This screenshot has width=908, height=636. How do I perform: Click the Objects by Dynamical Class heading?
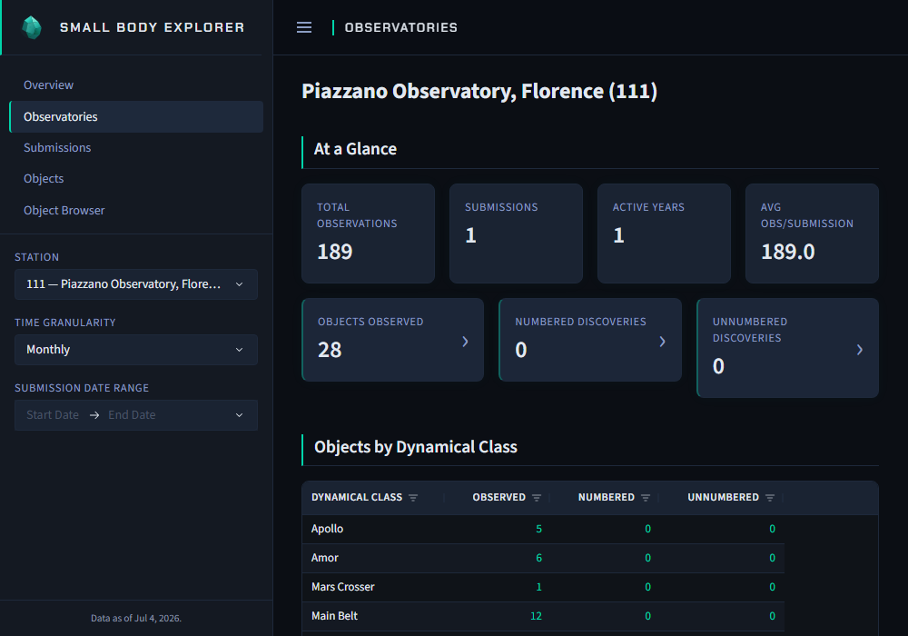coord(416,447)
